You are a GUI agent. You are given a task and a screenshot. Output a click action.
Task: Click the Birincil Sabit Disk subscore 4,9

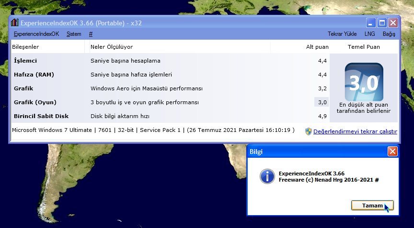pos(322,116)
